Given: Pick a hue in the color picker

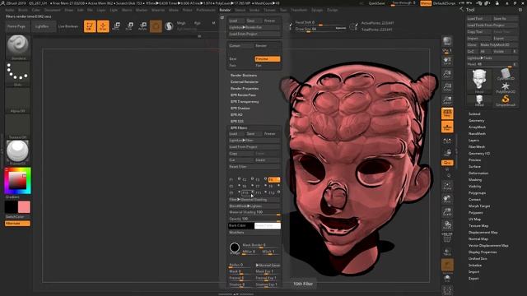Looking at the screenshot, I should click(17, 181).
